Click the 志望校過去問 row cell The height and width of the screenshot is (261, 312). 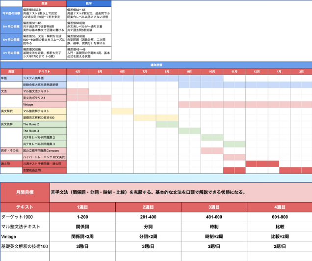tap(44, 170)
